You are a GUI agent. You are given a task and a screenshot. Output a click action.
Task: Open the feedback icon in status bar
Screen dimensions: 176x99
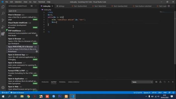(169, 93)
